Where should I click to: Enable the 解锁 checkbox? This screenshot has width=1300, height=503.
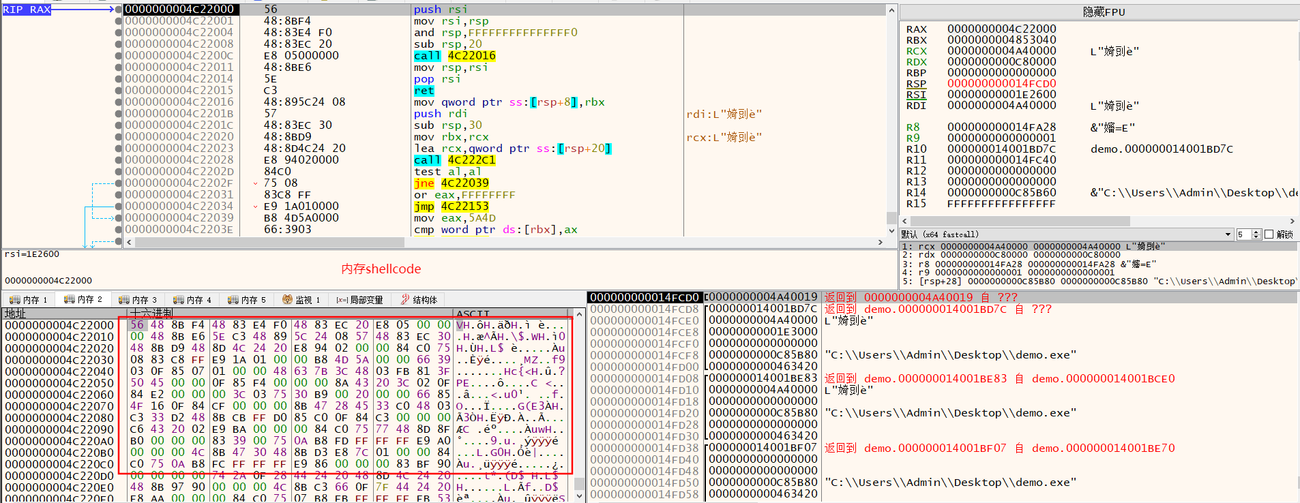coord(1269,234)
